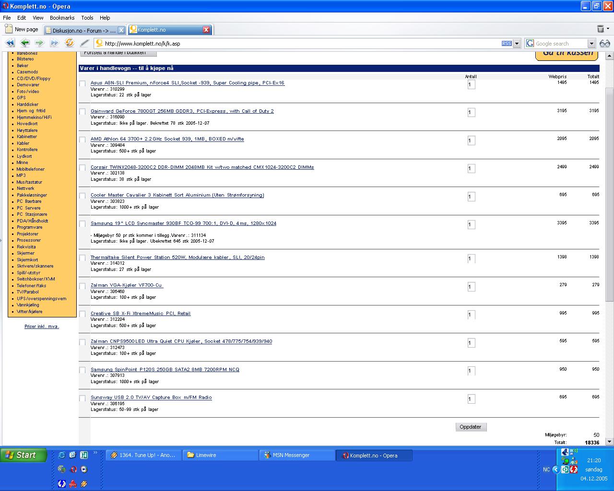
Task: Open Sunsway USB 2.0 TV/AV Capture Box link
Action: click(x=151, y=397)
